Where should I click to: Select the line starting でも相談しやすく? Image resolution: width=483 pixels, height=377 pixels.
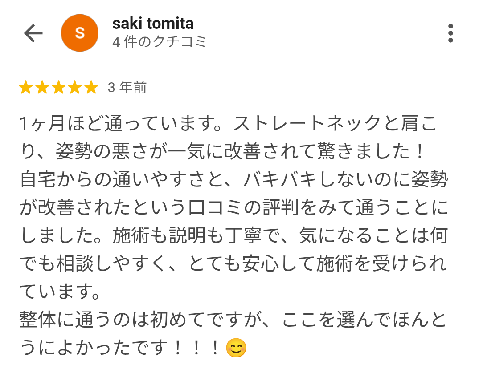pyautogui.click(x=233, y=264)
